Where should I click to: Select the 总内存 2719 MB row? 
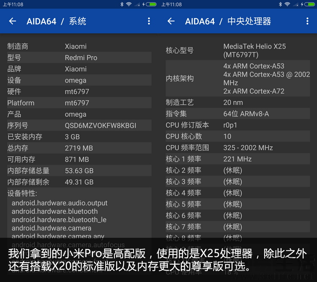click(79, 148)
